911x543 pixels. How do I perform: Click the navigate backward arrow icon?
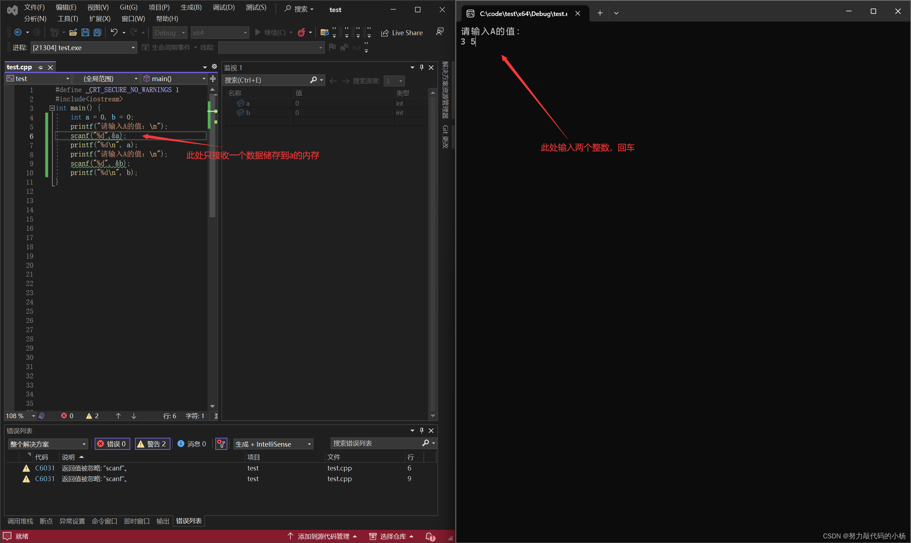pyautogui.click(x=17, y=33)
